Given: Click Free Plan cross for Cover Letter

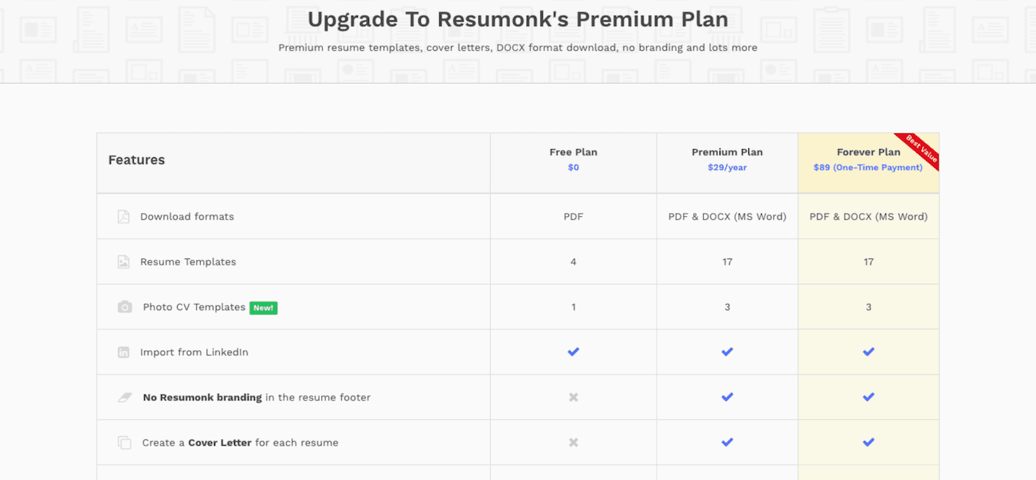Looking at the screenshot, I should click(573, 443).
